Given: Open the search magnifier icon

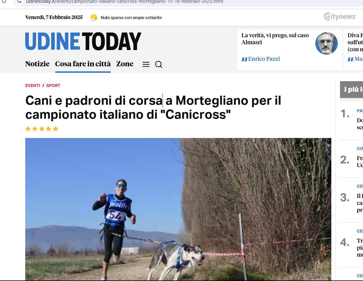Looking at the screenshot, I should (159, 64).
